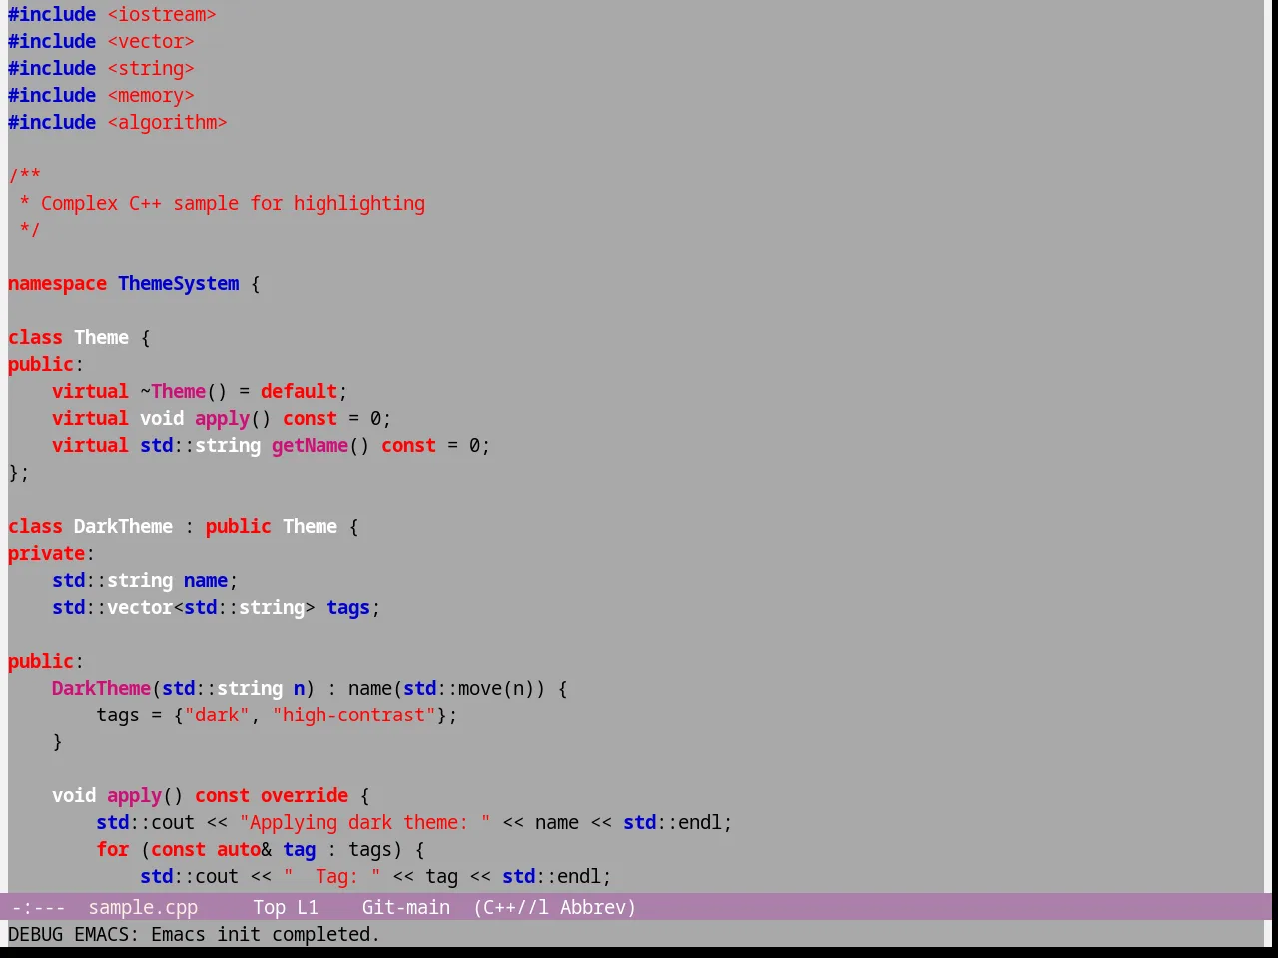This screenshot has height=958, width=1278.
Task: Click the getName function name
Action: (310, 446)
